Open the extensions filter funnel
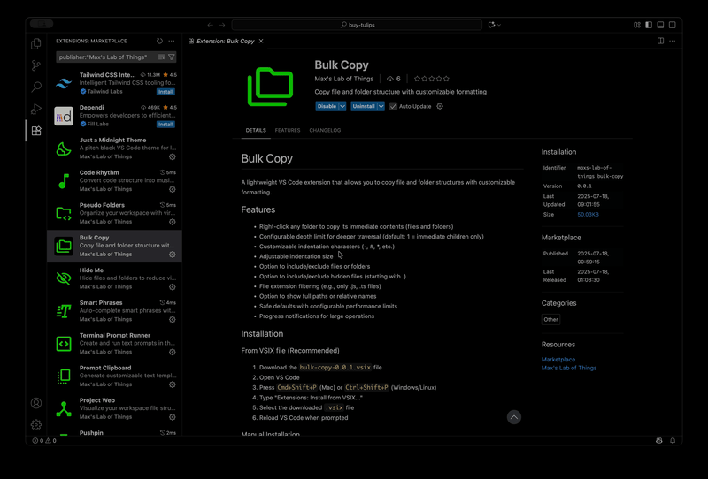Image resolution: width=708 pixels, height=479 pixels. [172, 57]
